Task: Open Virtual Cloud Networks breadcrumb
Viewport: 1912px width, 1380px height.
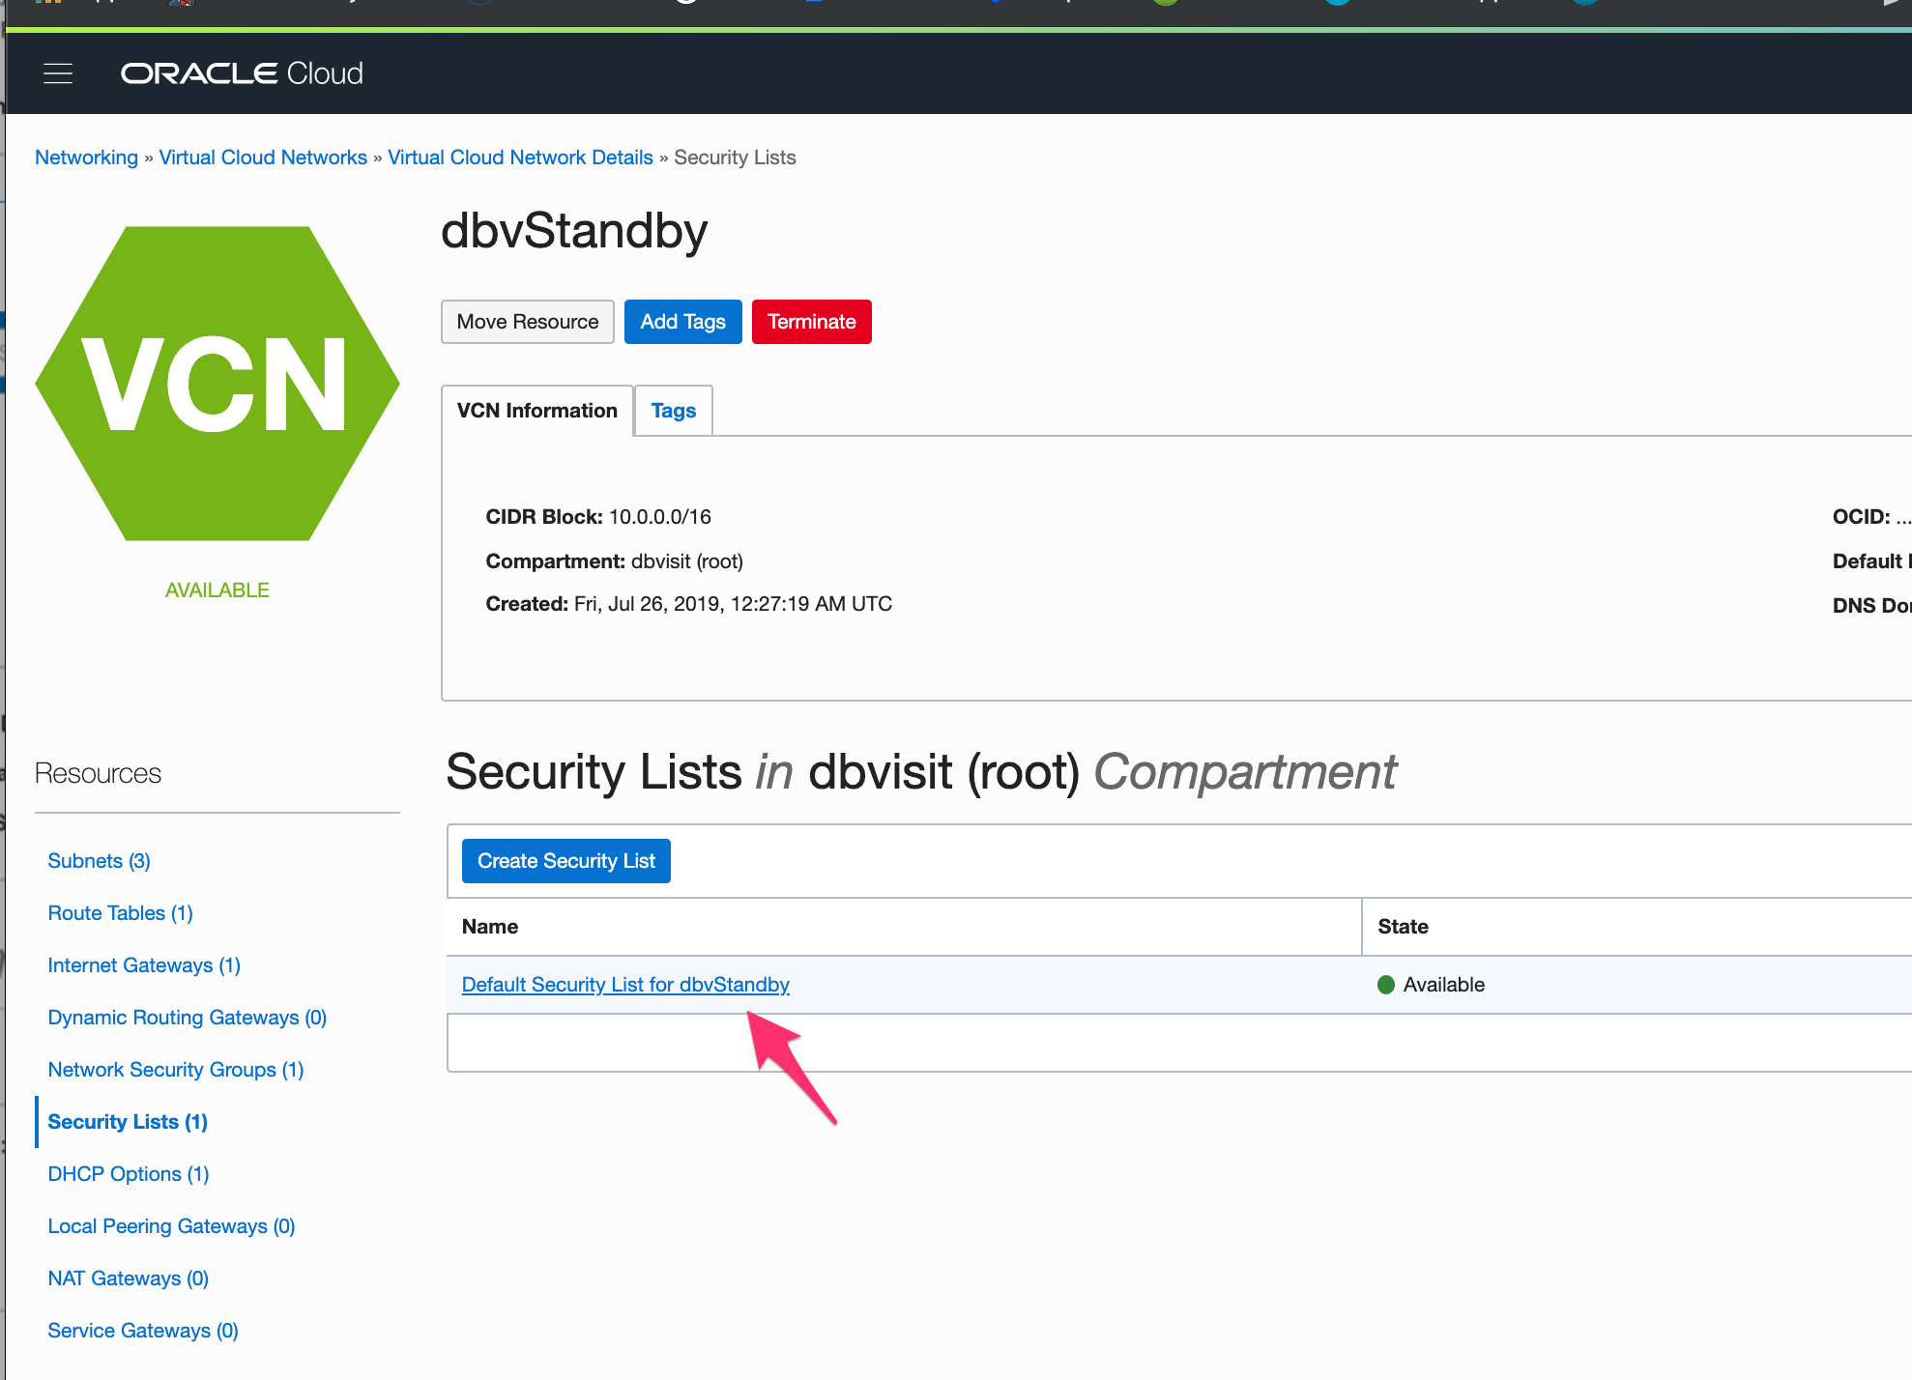Action: tap(263, 158)
